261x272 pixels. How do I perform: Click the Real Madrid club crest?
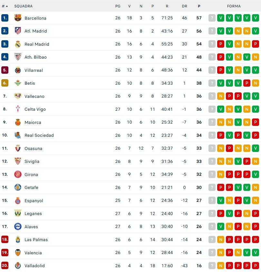coord(18,44)
